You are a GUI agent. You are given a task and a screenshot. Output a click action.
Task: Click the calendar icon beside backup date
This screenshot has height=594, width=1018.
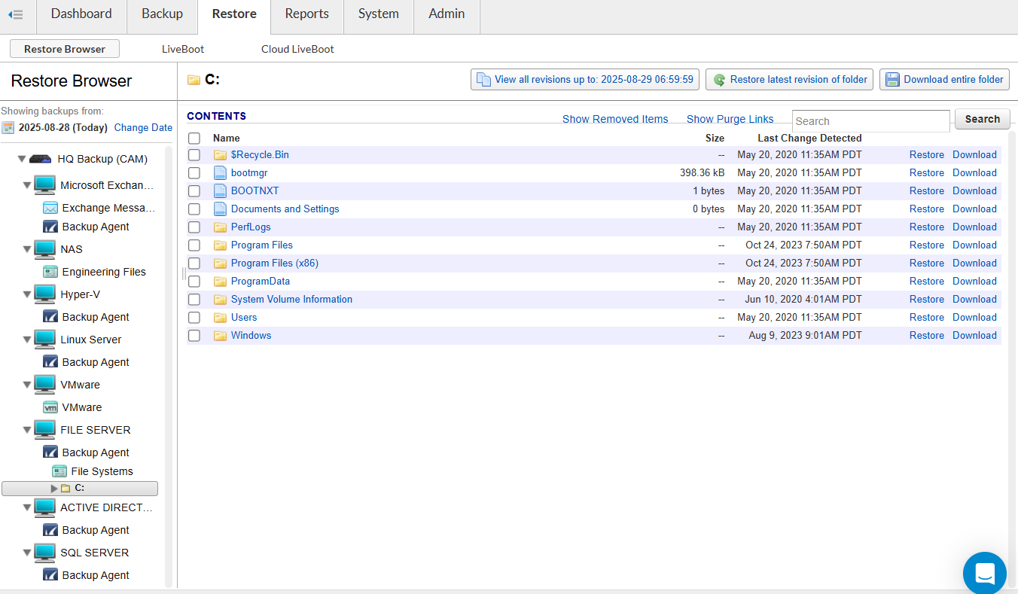8,128
